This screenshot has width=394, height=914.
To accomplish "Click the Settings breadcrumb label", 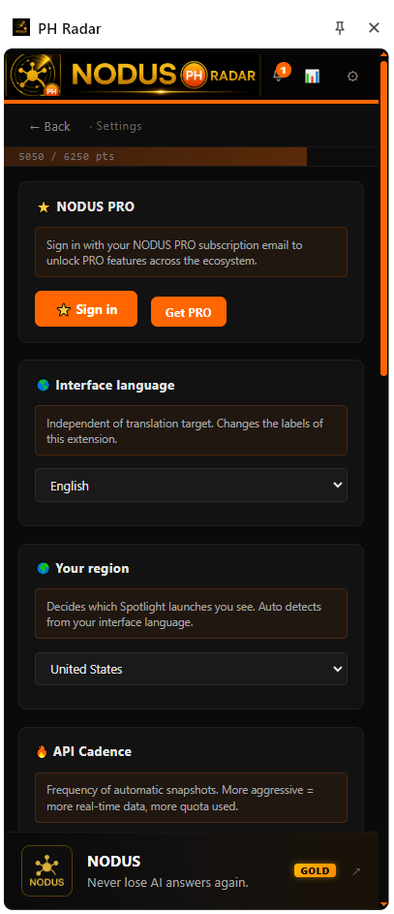I will (x=119, y=126).
